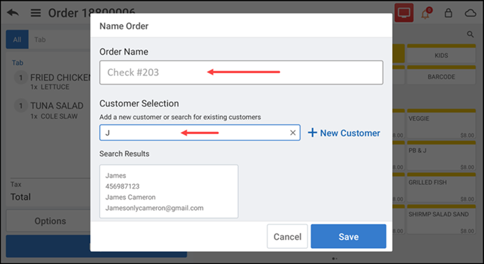Viewport: 484px width, 264px height.
Task: Select the All tab
Action: pos(17,39)
